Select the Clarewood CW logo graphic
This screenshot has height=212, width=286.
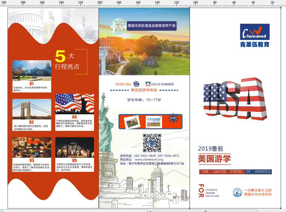tap(255, 32)
